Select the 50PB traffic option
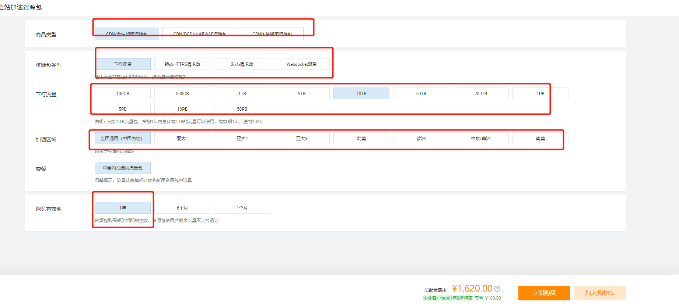This screenshot has height=307, width=679. (242, 109)
